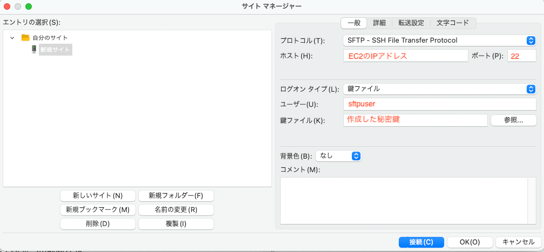
Task: Click the ログオン タイプ (L): label
Action: (x=309, y=89)
